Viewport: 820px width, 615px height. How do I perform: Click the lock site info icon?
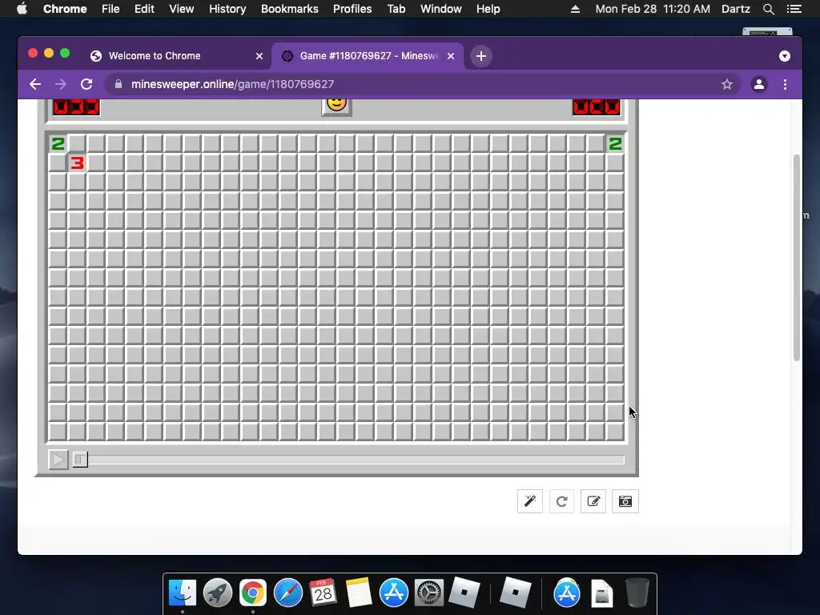point(119,84)
